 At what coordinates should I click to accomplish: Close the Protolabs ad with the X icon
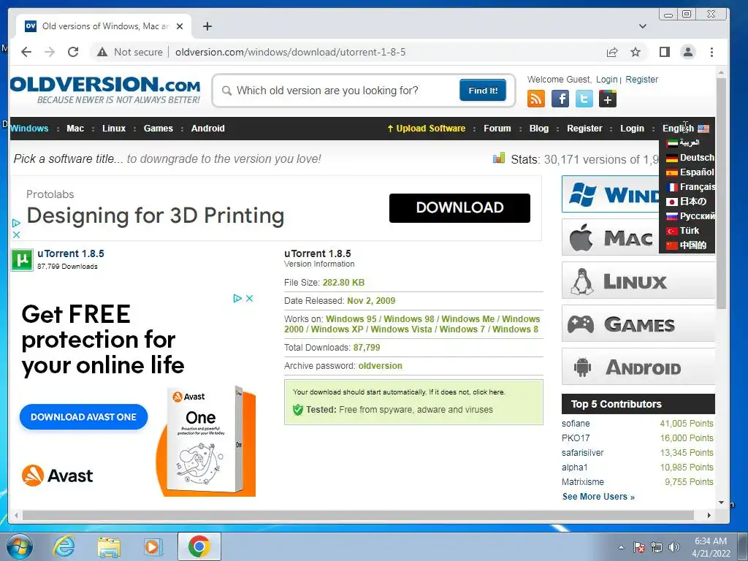click(16, 234)
